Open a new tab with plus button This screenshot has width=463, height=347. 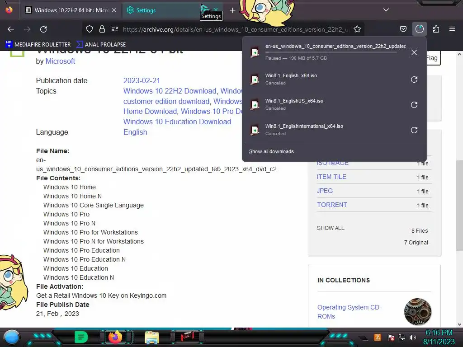pos(233,10)
